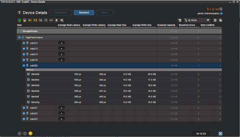The width and height of the screenshot is (240, 137).
Task: Open the By SDSs view dropdown
Action: point(197,20)
